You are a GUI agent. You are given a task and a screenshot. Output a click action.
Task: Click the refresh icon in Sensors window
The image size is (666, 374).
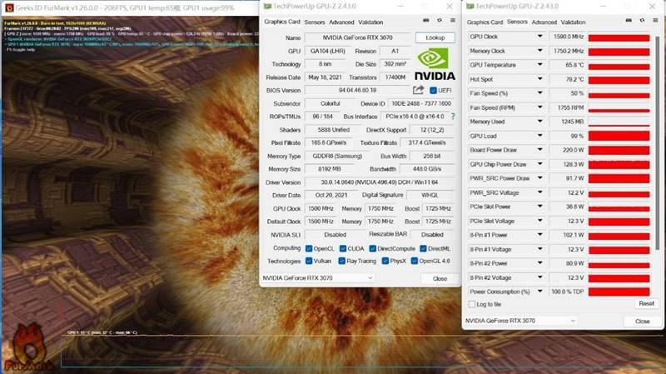tap(642, 20)
